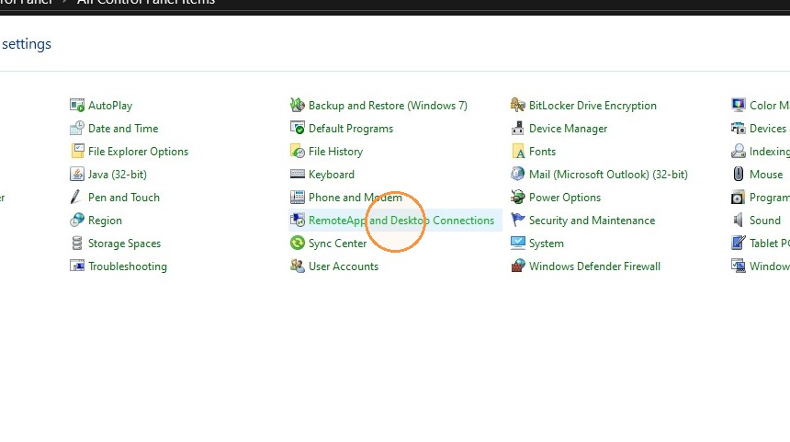Open Sound settings link
The image size is (790, 442).
click(x=765, y=221)
